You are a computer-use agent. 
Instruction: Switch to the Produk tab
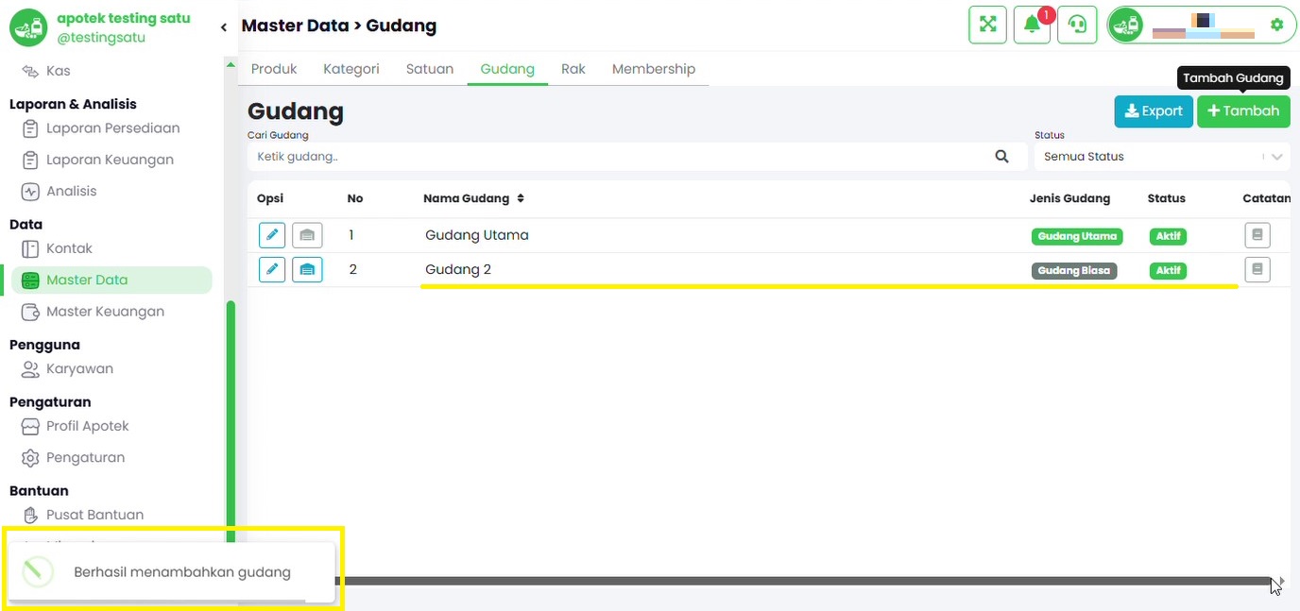tap(274, 69)
